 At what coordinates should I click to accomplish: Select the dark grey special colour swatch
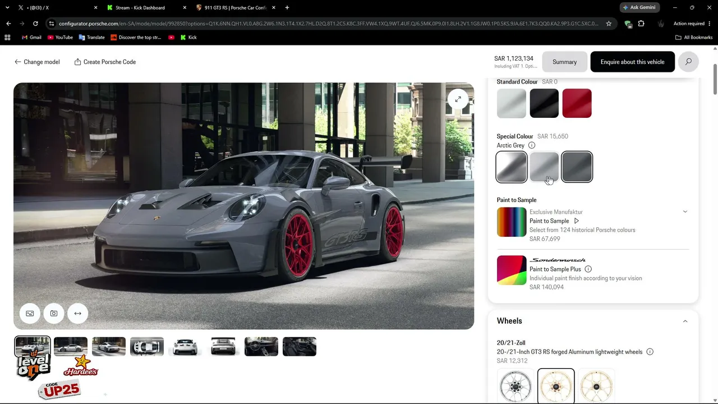click(577, 167)
